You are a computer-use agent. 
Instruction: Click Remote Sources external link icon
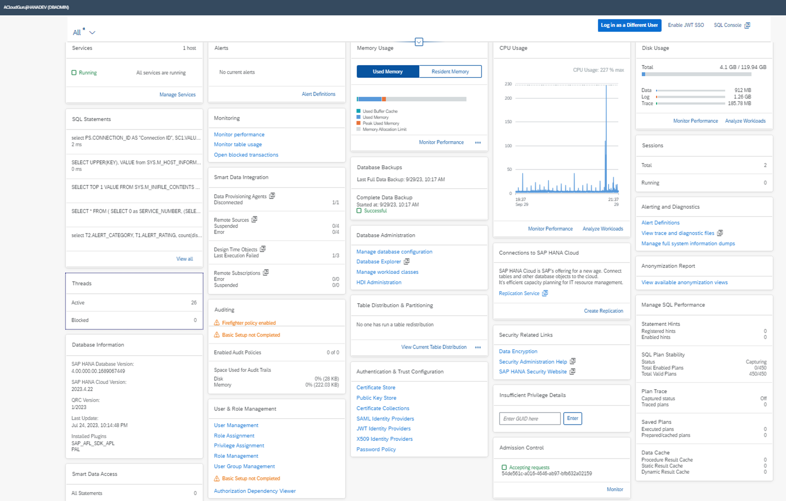pyautogui.click(x=254, y=220)
